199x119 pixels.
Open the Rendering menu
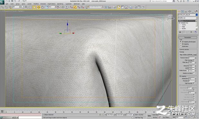[x=60, y=4]
